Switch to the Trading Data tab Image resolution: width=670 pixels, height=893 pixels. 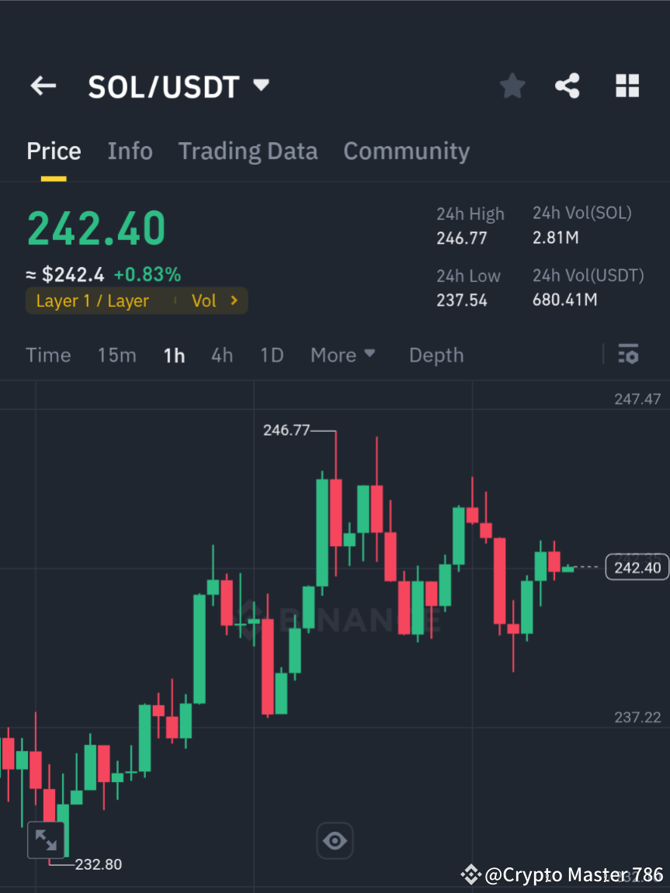point(248,151)
